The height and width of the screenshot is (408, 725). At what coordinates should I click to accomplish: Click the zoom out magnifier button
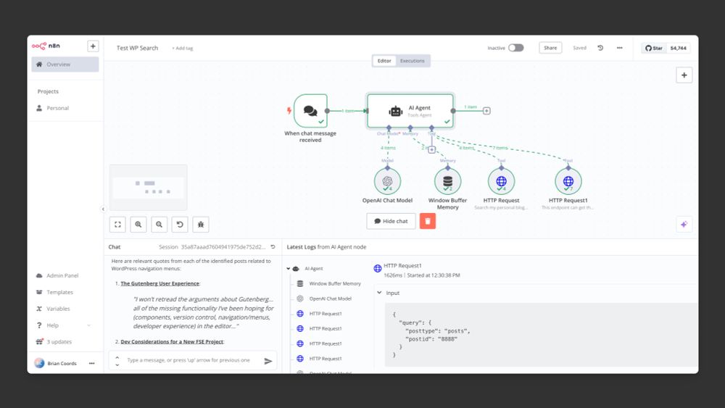click(159, 225)
